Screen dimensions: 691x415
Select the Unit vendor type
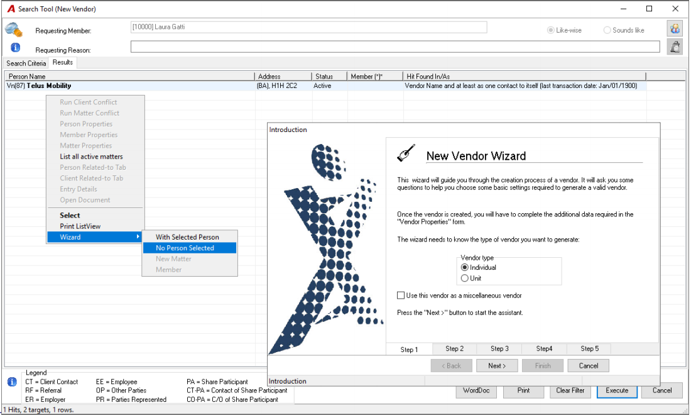tap(464, 279)
